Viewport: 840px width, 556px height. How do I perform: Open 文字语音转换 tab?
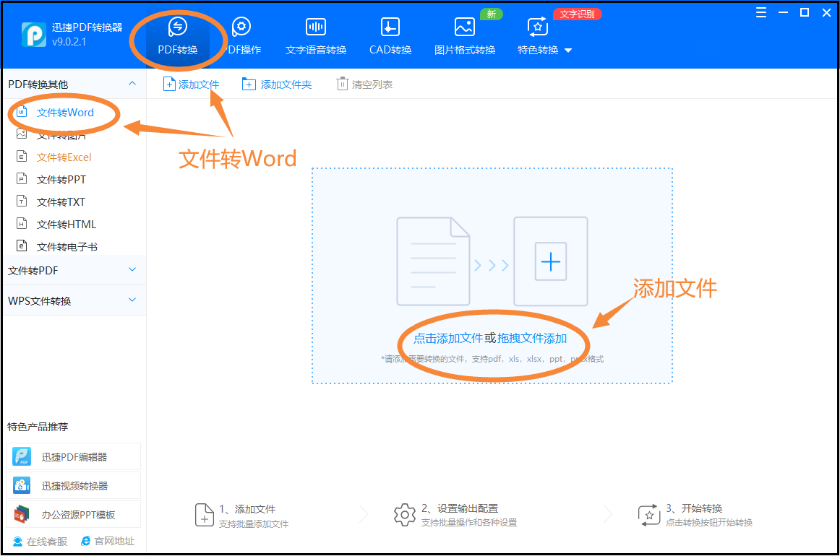[x=315, y=36]
